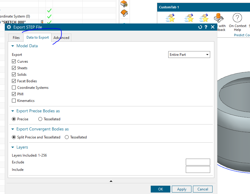Select the cylinder-with-wrench tool in CustomTab 1
Screen dimensions: 250x194
219,17
